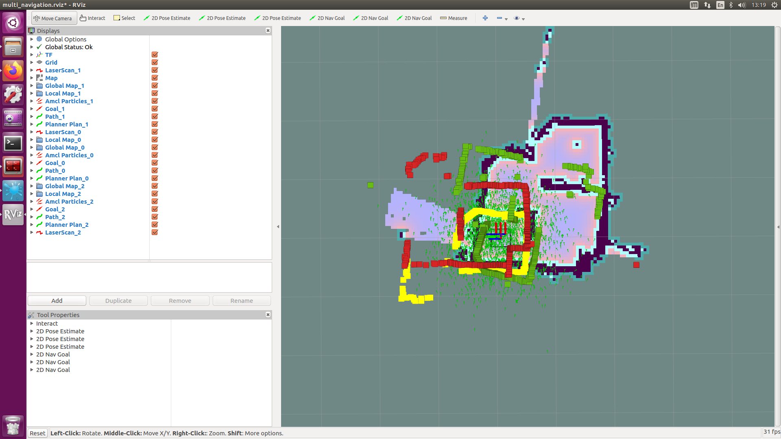Close the Displays panel
Viewport: 781px width, 439px height.
click(268, 31)
